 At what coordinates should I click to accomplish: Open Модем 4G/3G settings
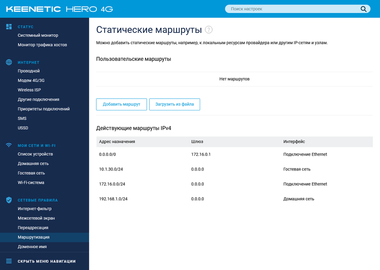31,81
